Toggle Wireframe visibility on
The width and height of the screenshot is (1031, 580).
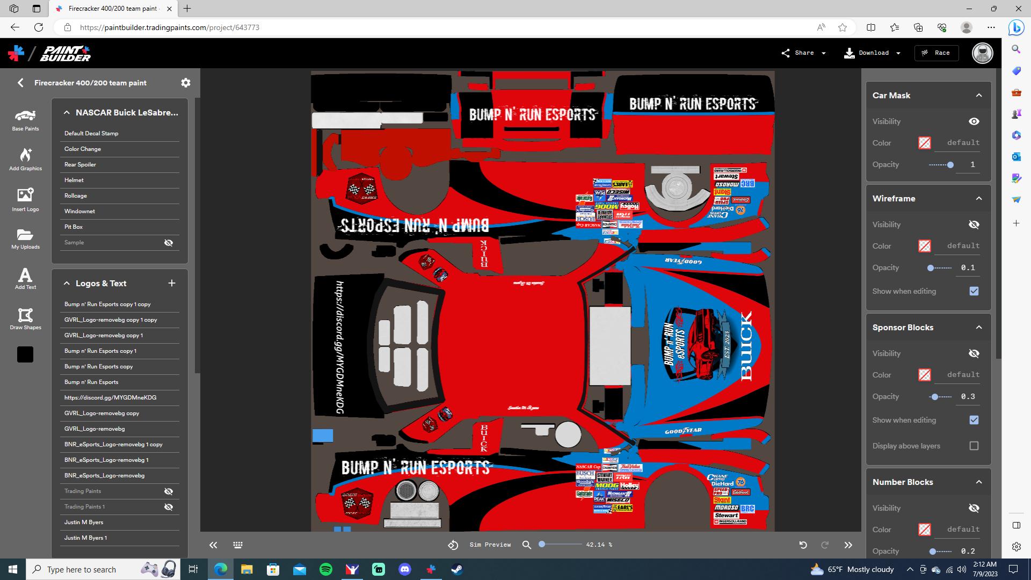[x=974, y=224]
